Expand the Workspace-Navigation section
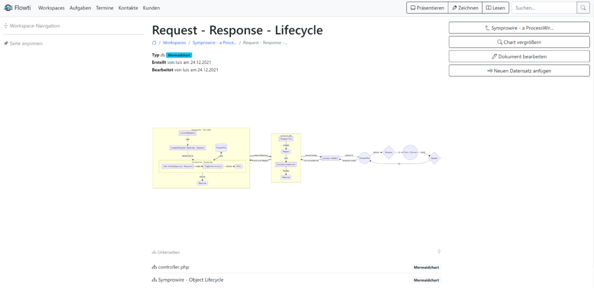Screen dimensions: 594x288 coord(34,26)
